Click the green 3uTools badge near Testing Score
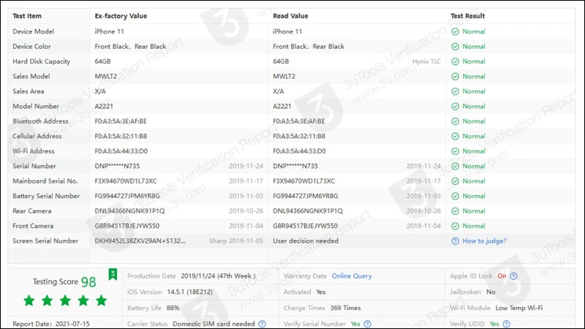585x329 pixels. pyautogui.click(x=113, y=274)
